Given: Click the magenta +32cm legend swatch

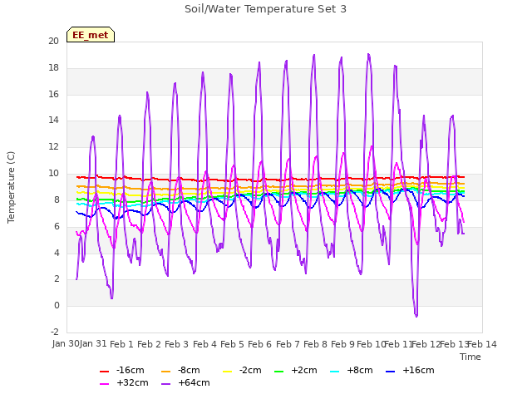Looking at the screenshot, I should (x=104, y=384).
